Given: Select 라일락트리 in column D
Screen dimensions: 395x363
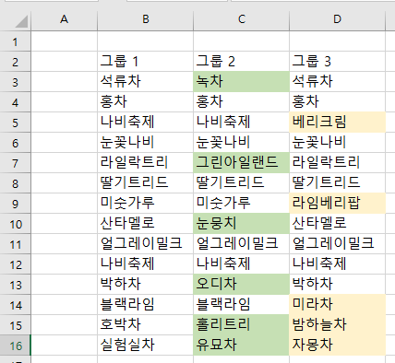Looking at the screenshot, I should [337, 163].
